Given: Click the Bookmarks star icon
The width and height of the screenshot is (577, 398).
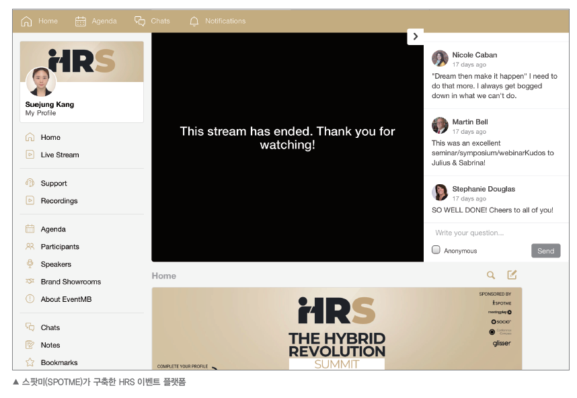Looking at the screenshot, I should pyautogui.click(x=30, y=362).
